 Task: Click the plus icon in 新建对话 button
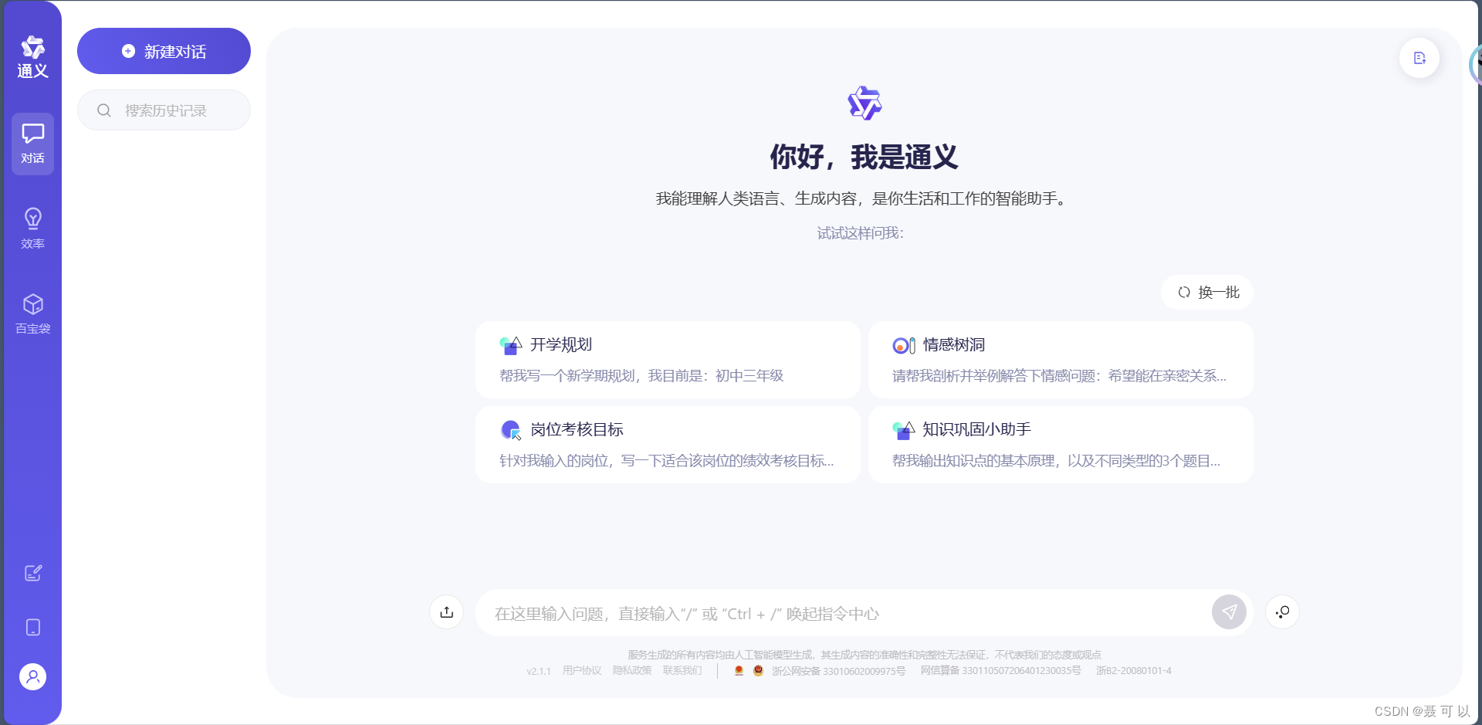128,51
